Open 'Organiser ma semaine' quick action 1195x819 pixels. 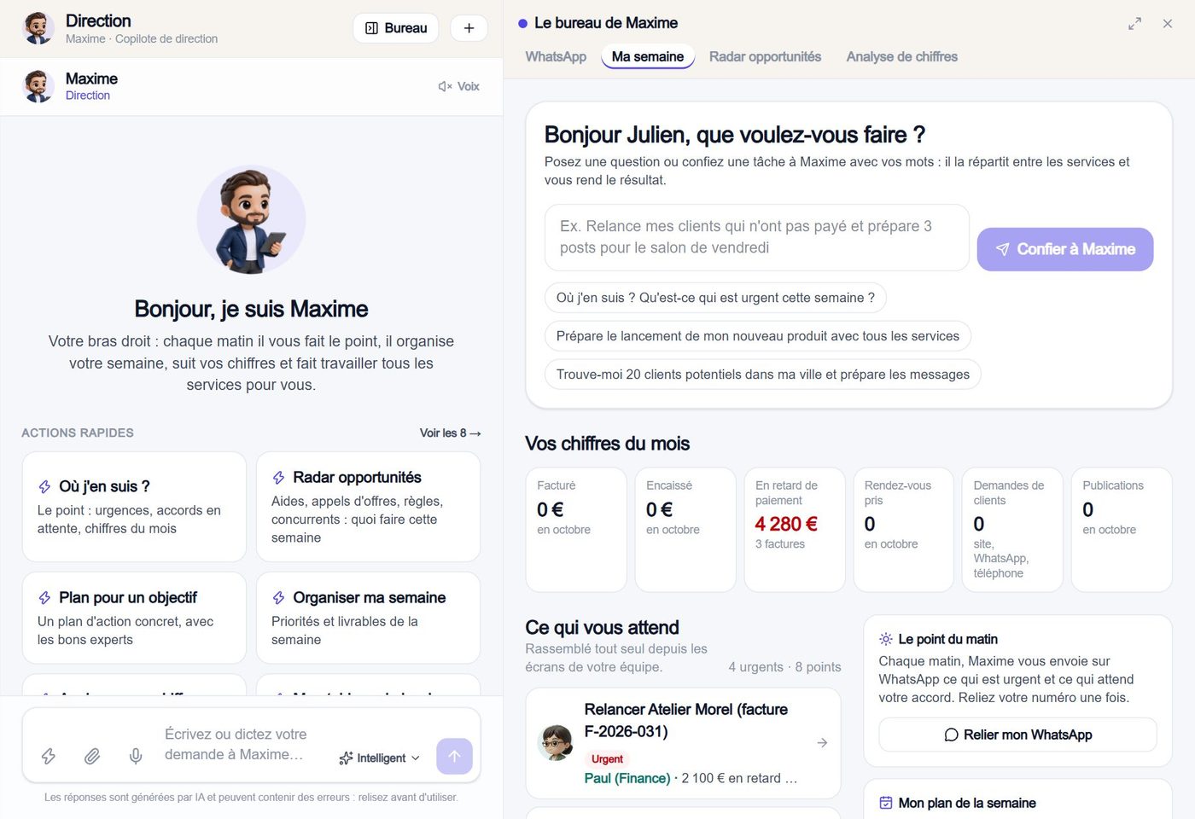click(368, 618)
